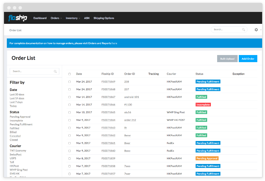Viewport: 265px width, 181px height.
Task: Click the filter search magnifier icon
Action: pyautogui.click(x=55, y=71)
